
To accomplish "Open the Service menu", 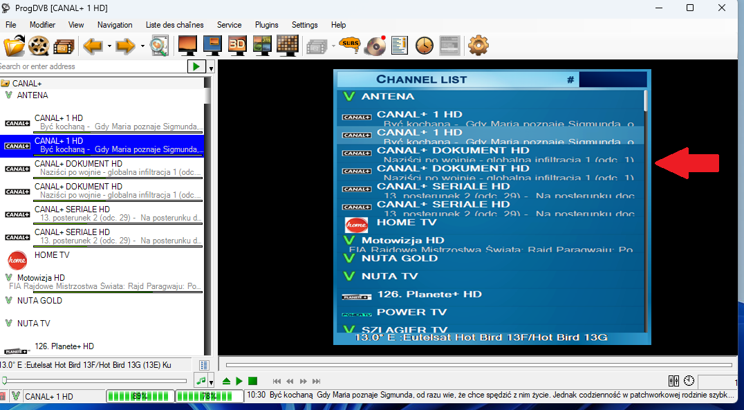I will [229, 25].
